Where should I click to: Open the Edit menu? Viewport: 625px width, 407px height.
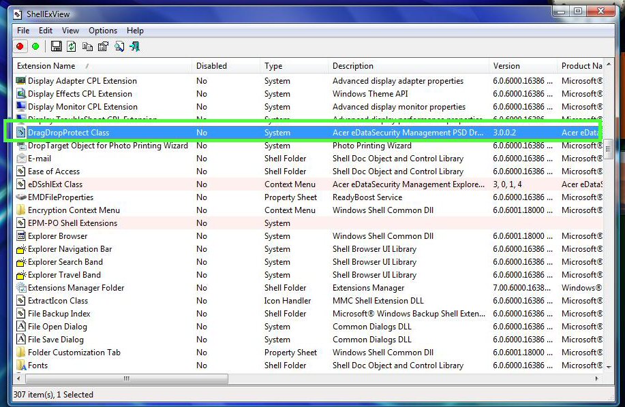click(x=46, y=31)
